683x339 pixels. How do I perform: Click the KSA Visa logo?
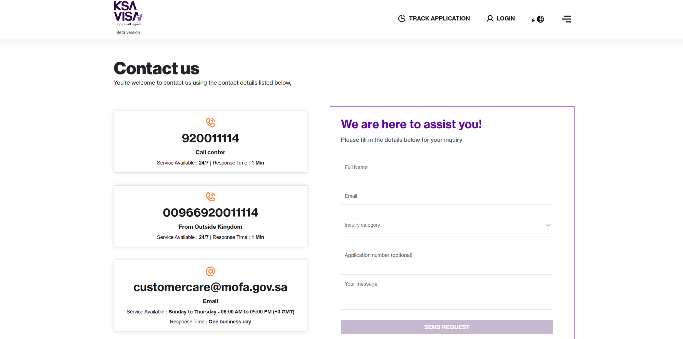coord(128,14)
